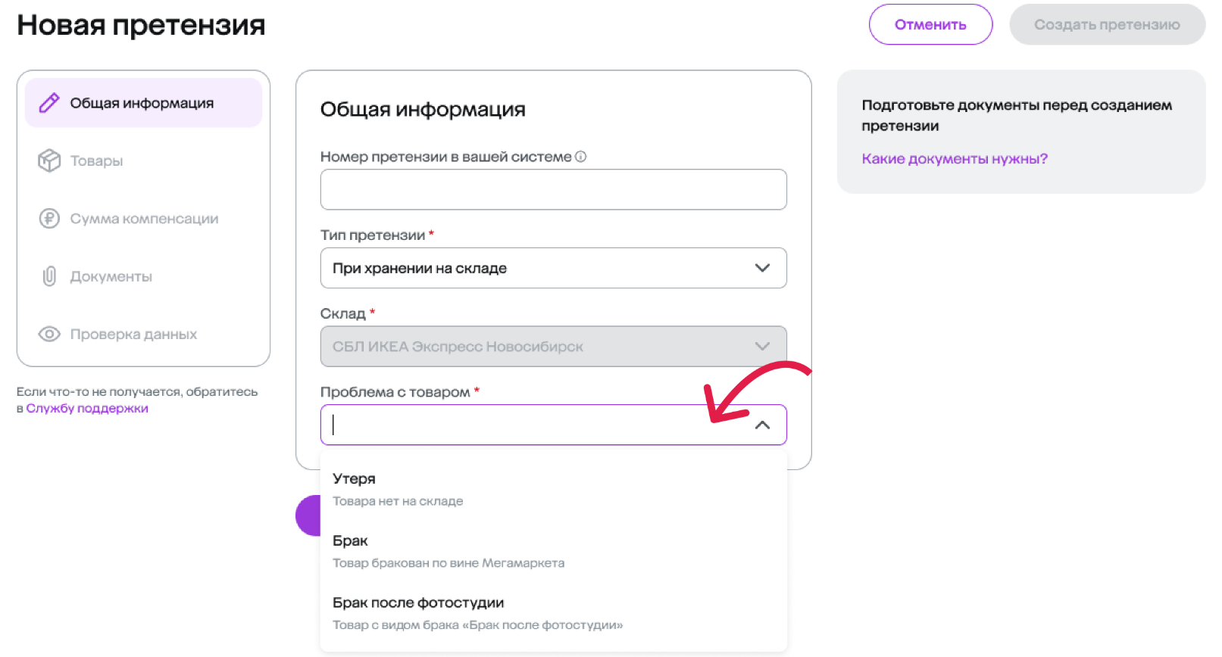Click the paperclip icon beside Документы
The height and width of the screenshot is (657, 1222).
49,276
